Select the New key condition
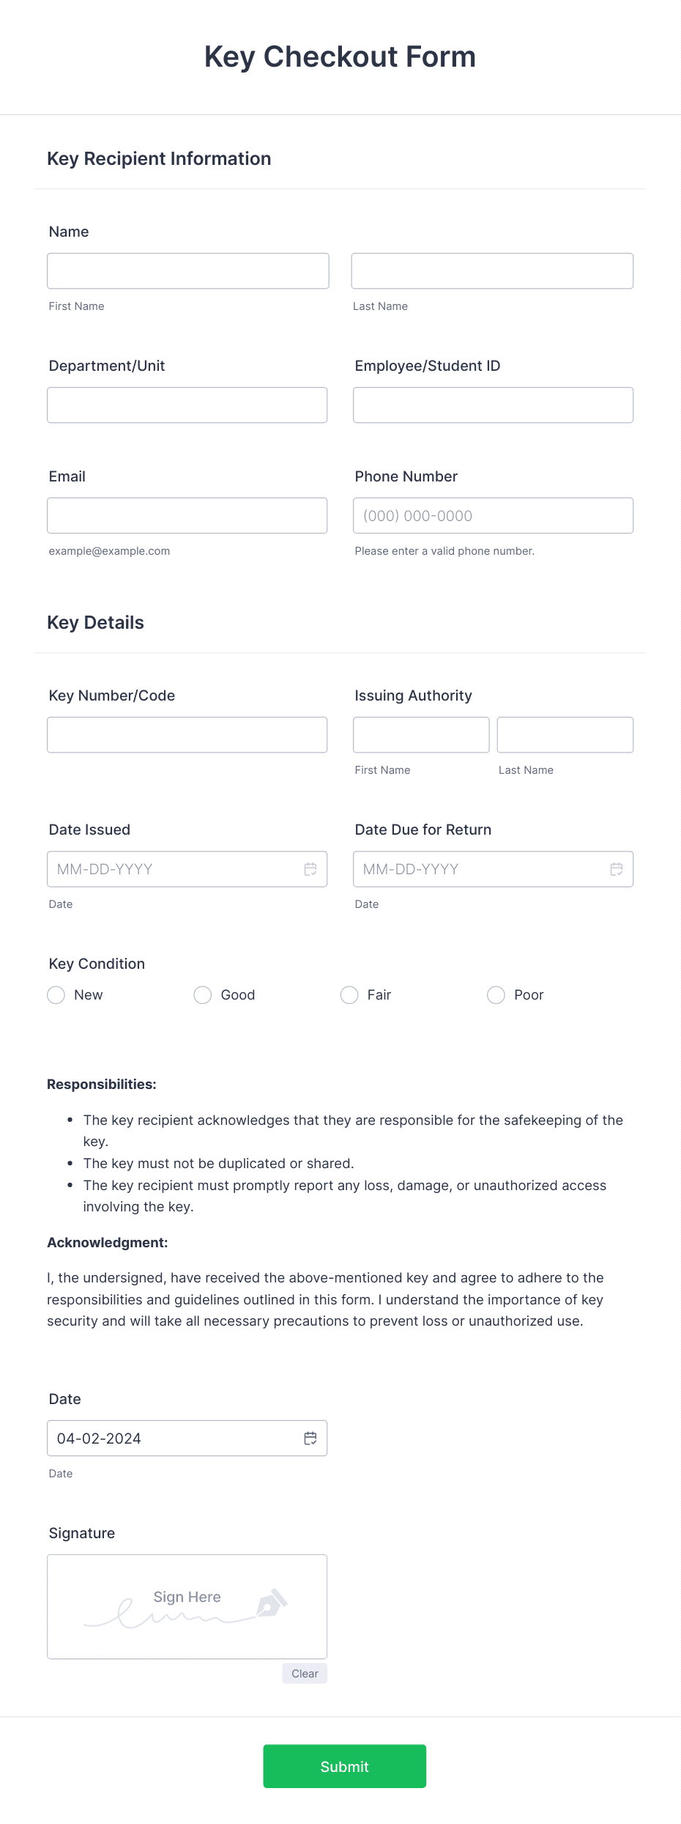 (56, 995)
